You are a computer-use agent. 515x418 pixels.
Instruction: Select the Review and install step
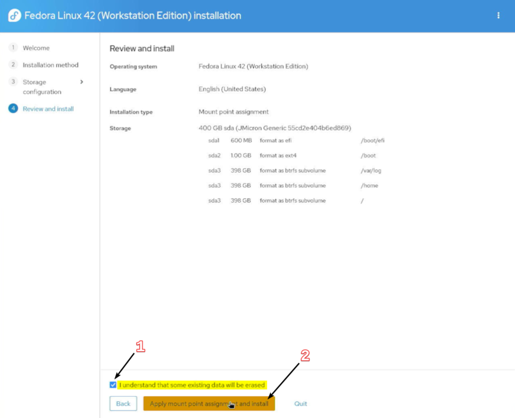[x=49, y=109]
